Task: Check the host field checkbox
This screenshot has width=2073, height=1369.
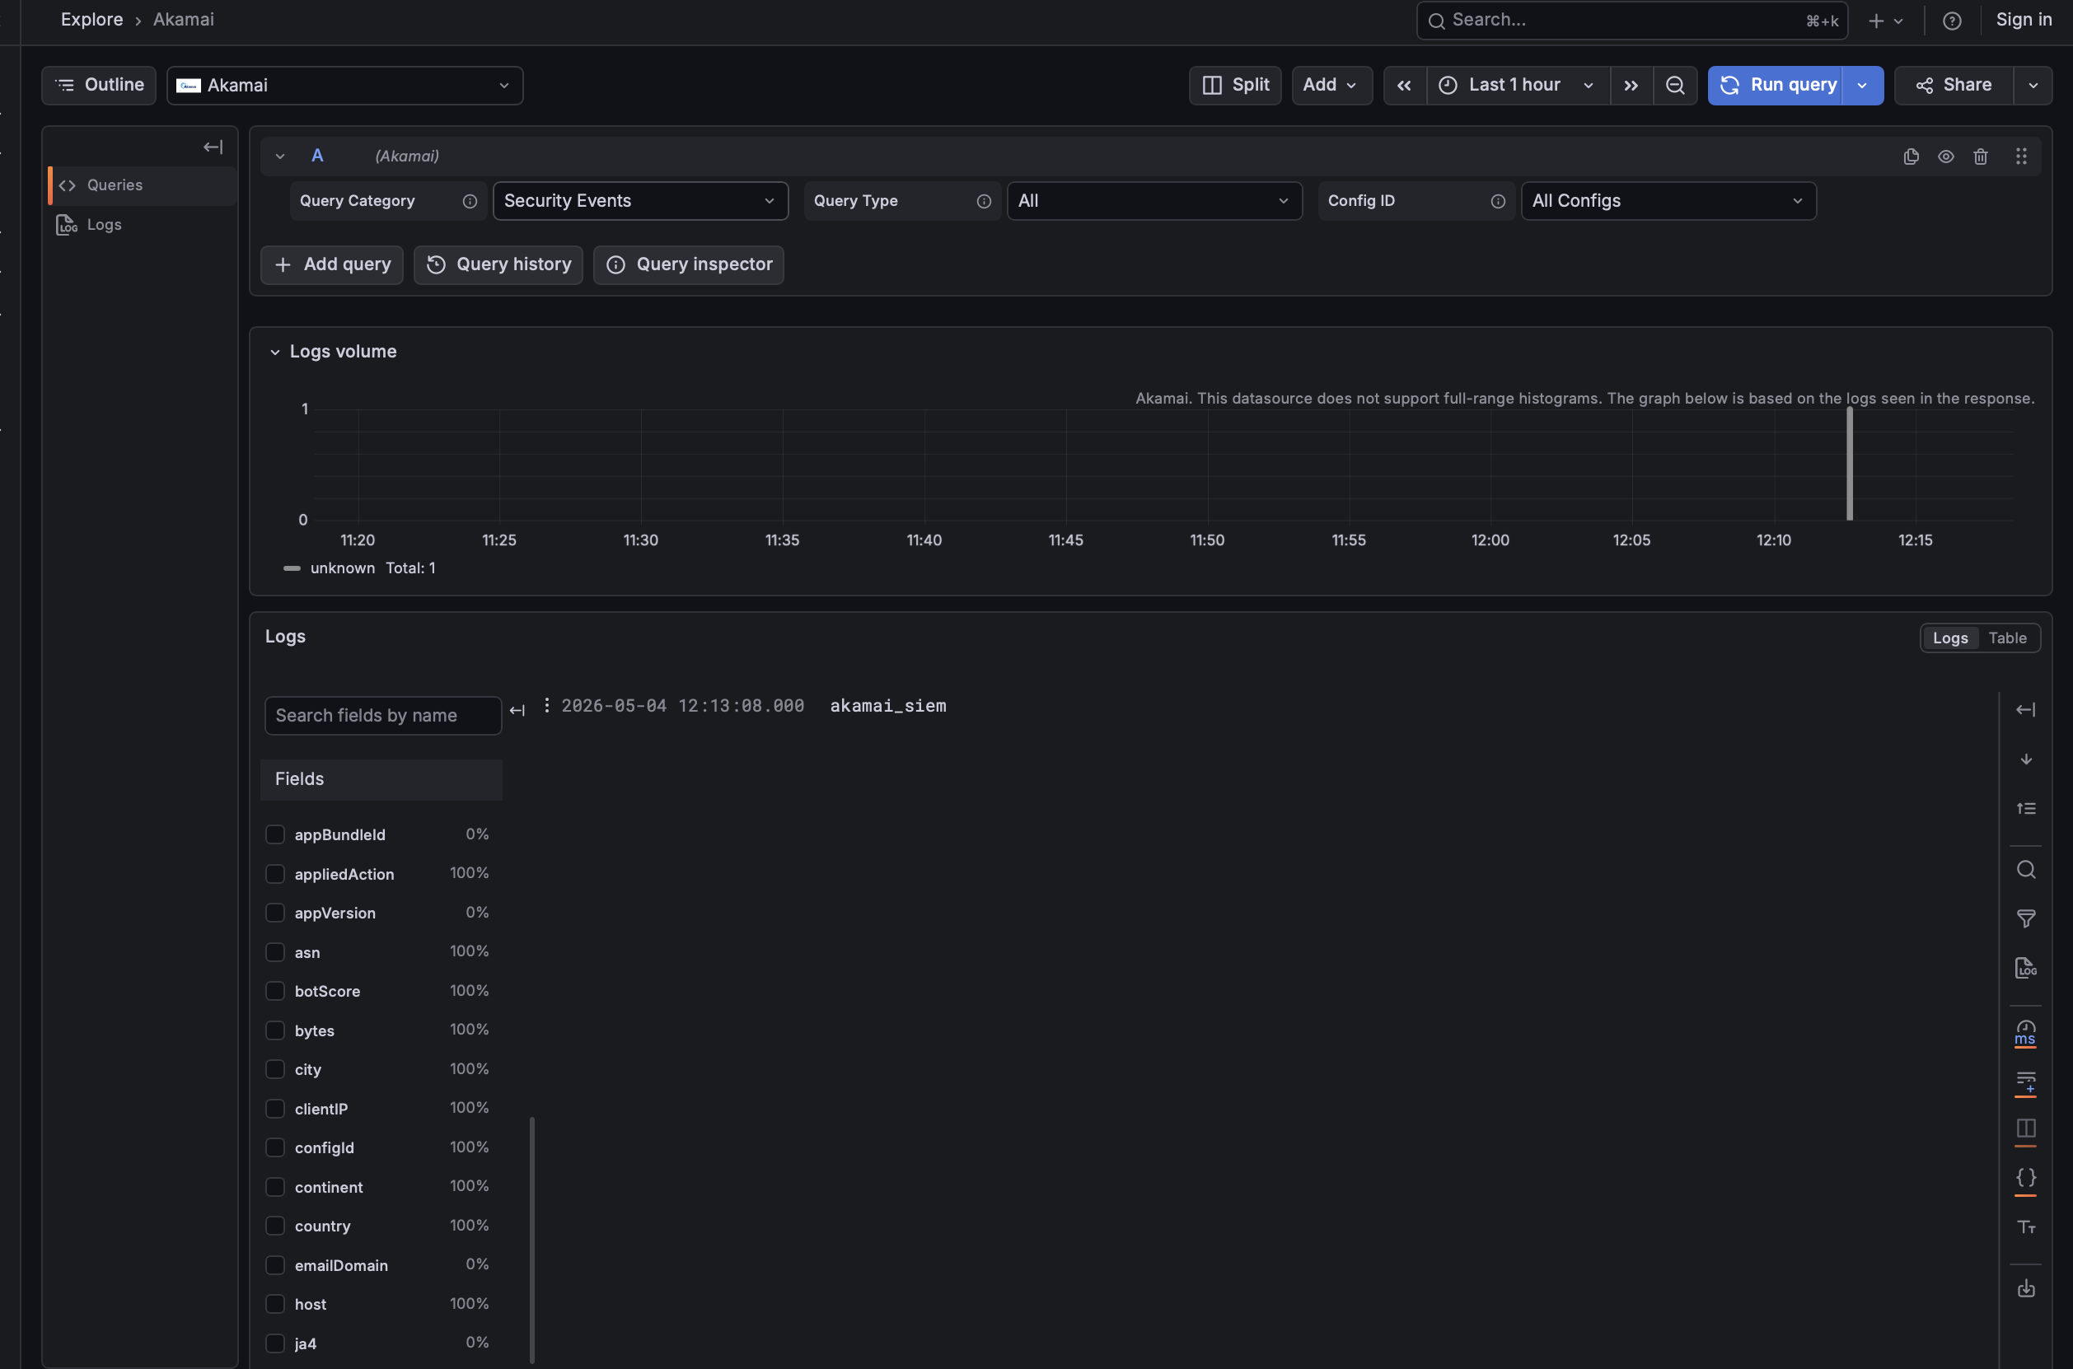Action: point(275,1305)
